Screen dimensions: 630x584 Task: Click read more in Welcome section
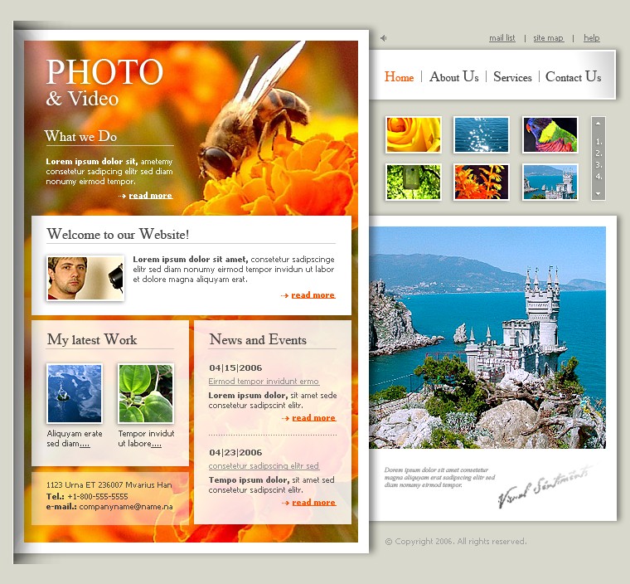313,295
